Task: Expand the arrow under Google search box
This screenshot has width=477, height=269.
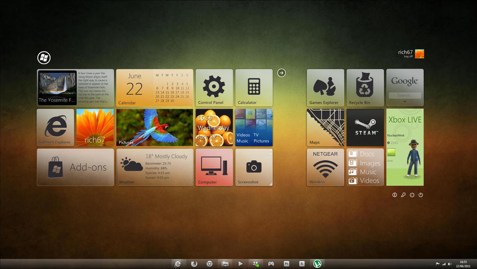Action: pyautogui.click(x=404, y=101)
